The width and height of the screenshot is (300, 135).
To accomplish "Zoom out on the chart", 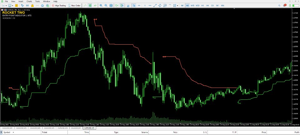I will coord(106,6).
